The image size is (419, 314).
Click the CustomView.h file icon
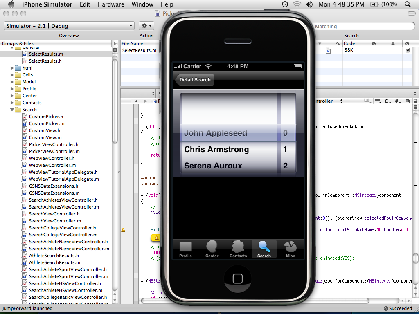pyautogui.click(x=25, y=130)
